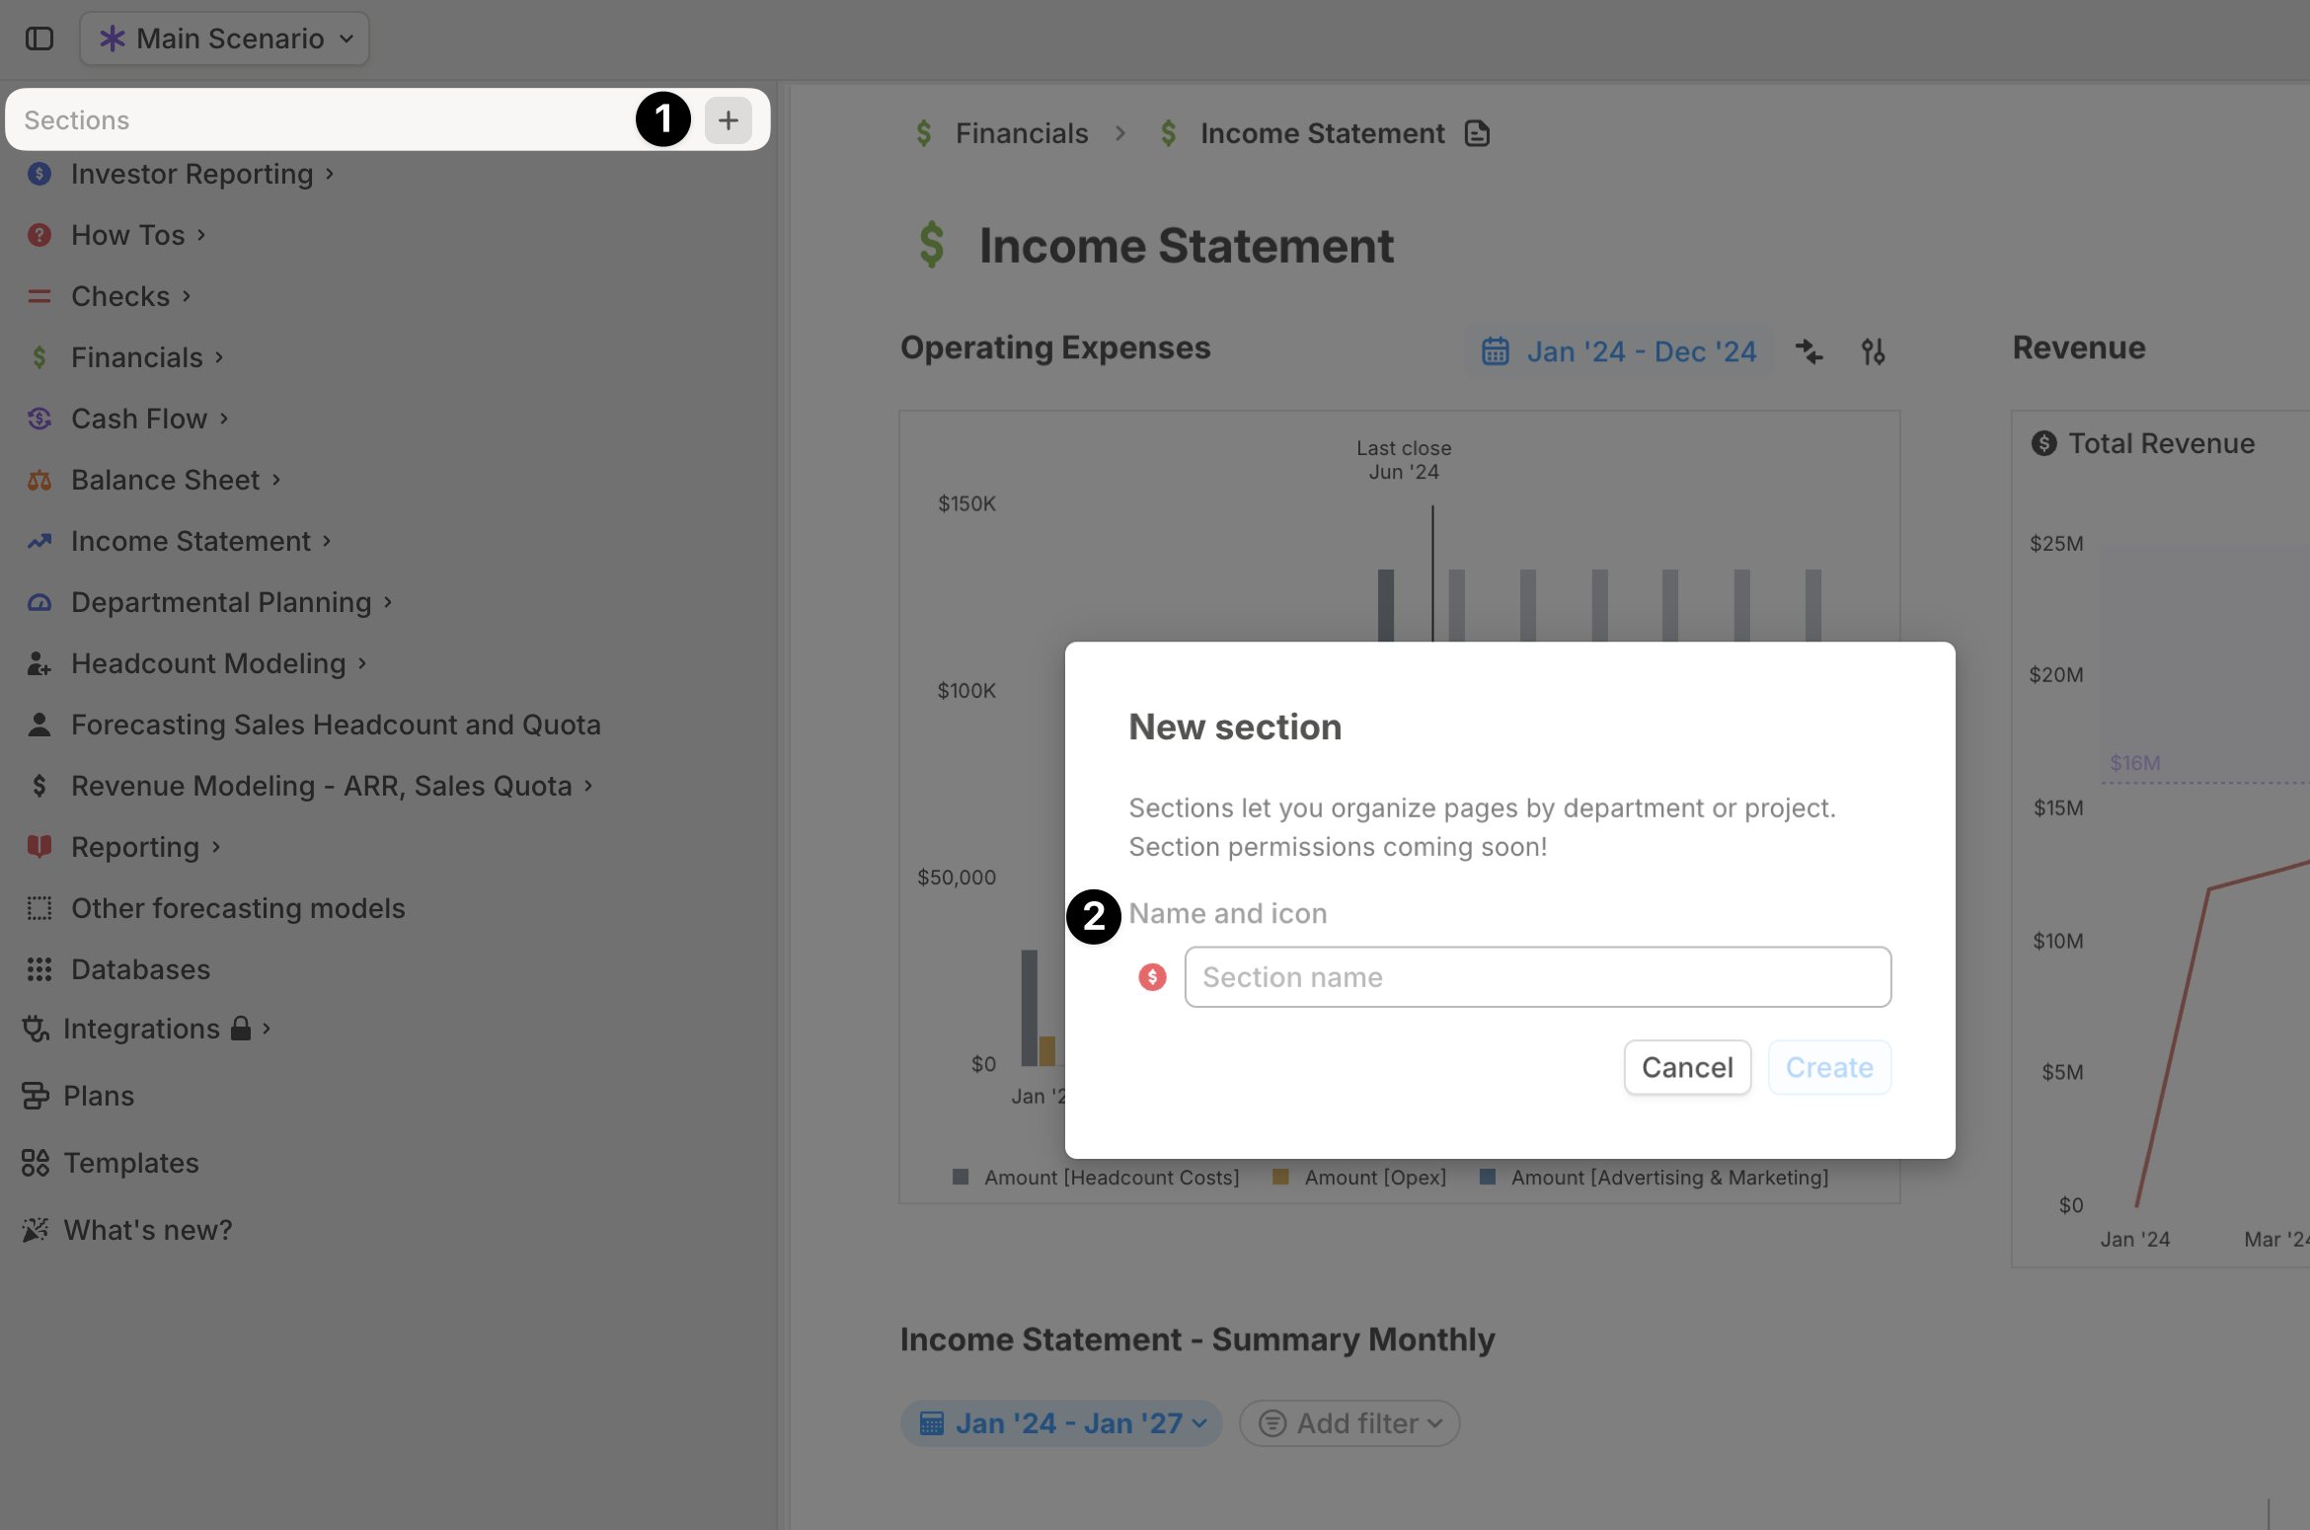Open Main Scenario dropdown
Image resolution: width=2310 pixels, height=1530 pixels.
225,38
